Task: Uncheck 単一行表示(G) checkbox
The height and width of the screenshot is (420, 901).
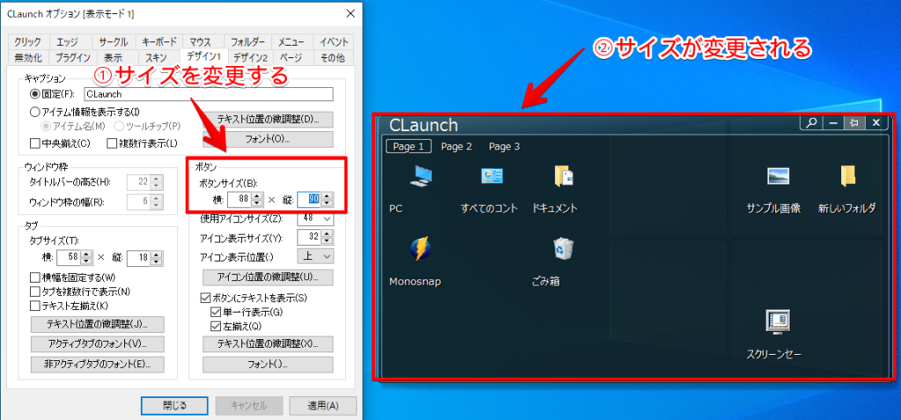Action: click(216, 312)
